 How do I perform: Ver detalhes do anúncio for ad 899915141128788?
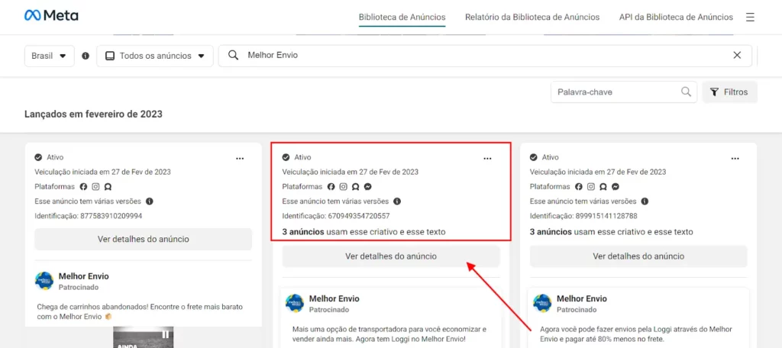pyautogui.click(x=638, y=256)
